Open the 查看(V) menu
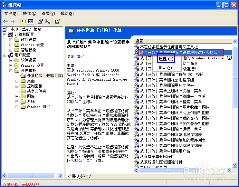 (48, 14)
